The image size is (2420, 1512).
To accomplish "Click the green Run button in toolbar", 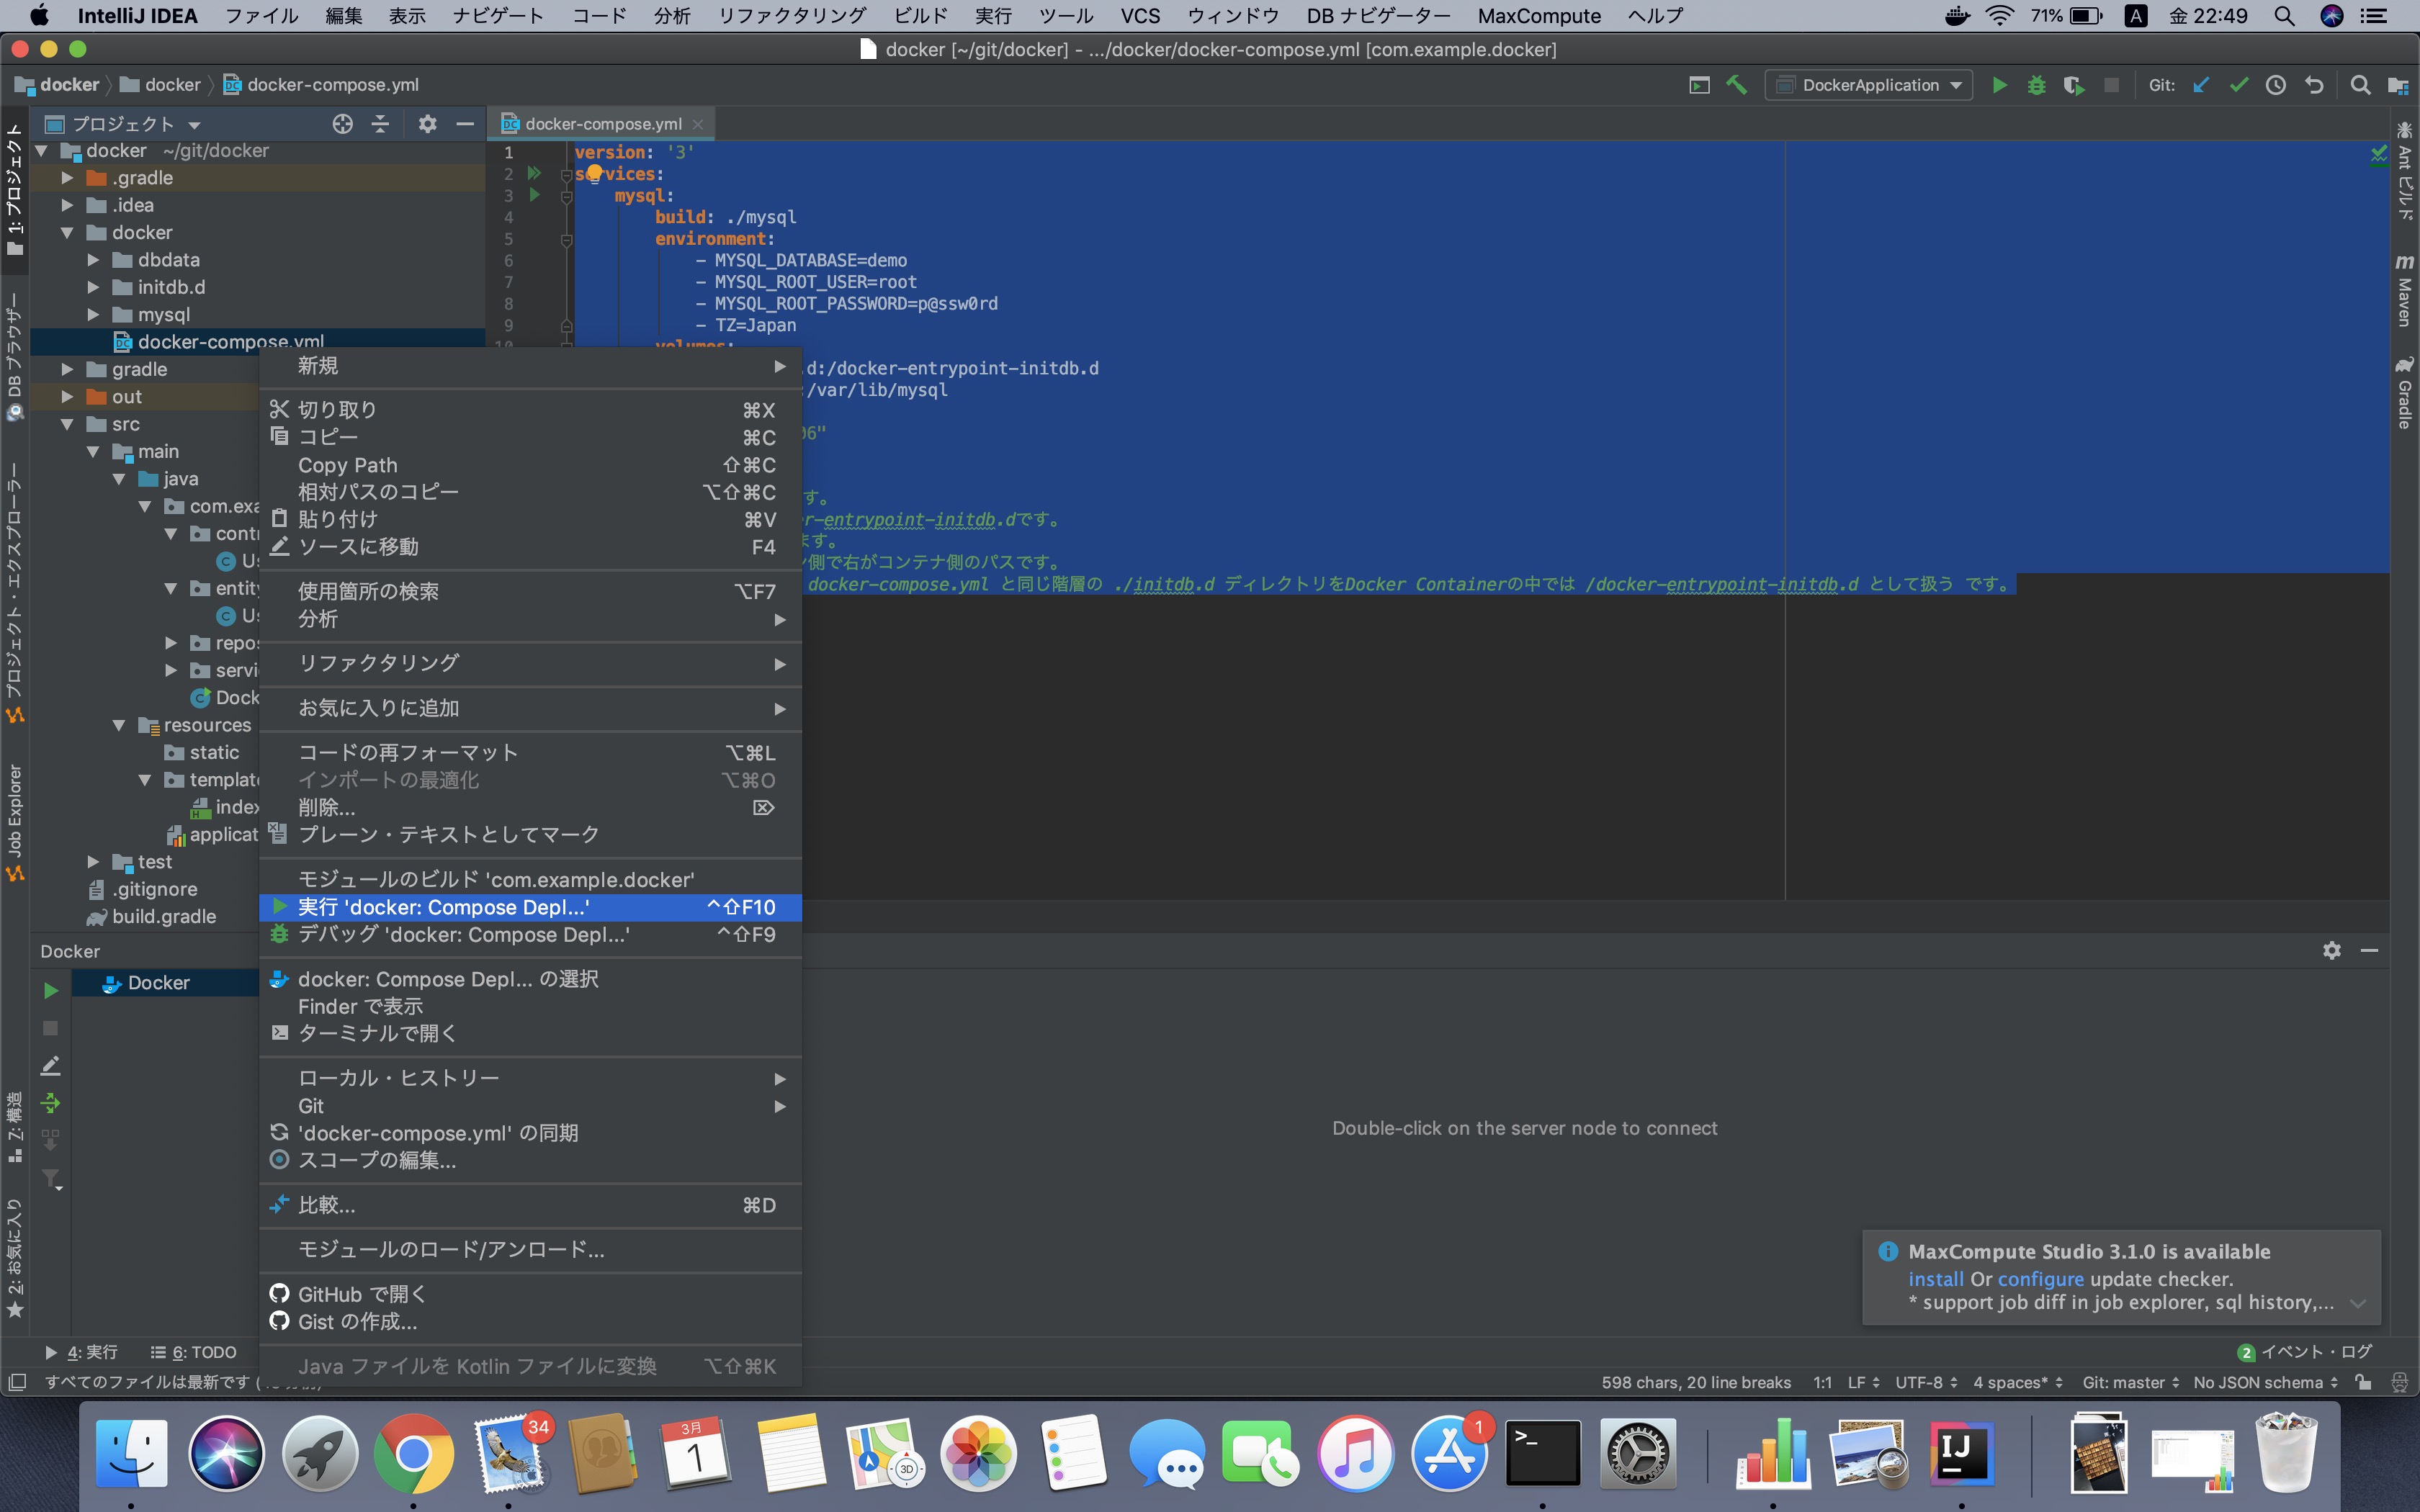I will point(1999,85).
